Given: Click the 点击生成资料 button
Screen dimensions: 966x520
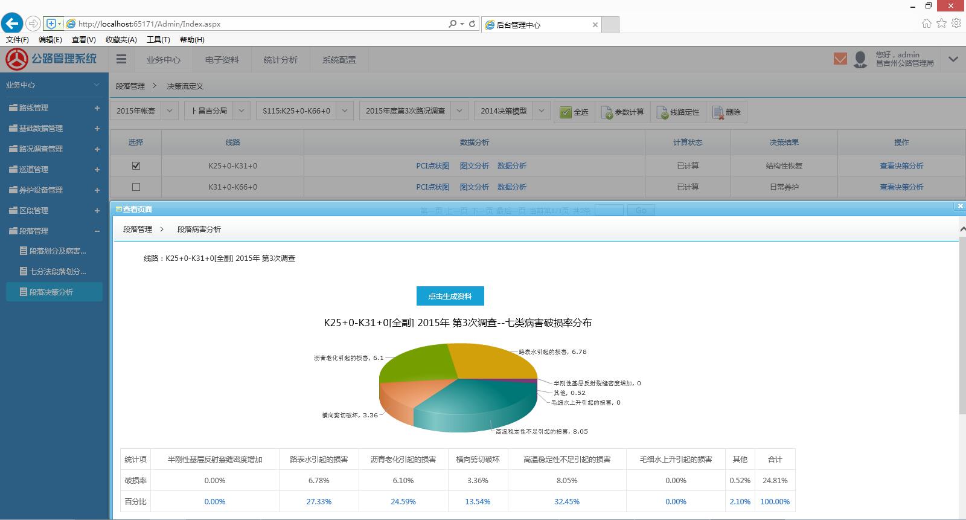Looking at the screenshot, I should click(x=450, y=296).
